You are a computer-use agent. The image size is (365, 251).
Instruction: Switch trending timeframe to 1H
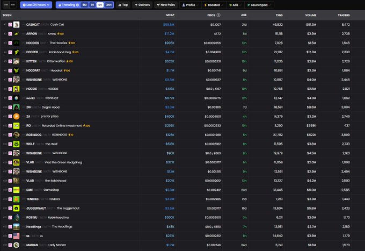click(x=92, y=5)
